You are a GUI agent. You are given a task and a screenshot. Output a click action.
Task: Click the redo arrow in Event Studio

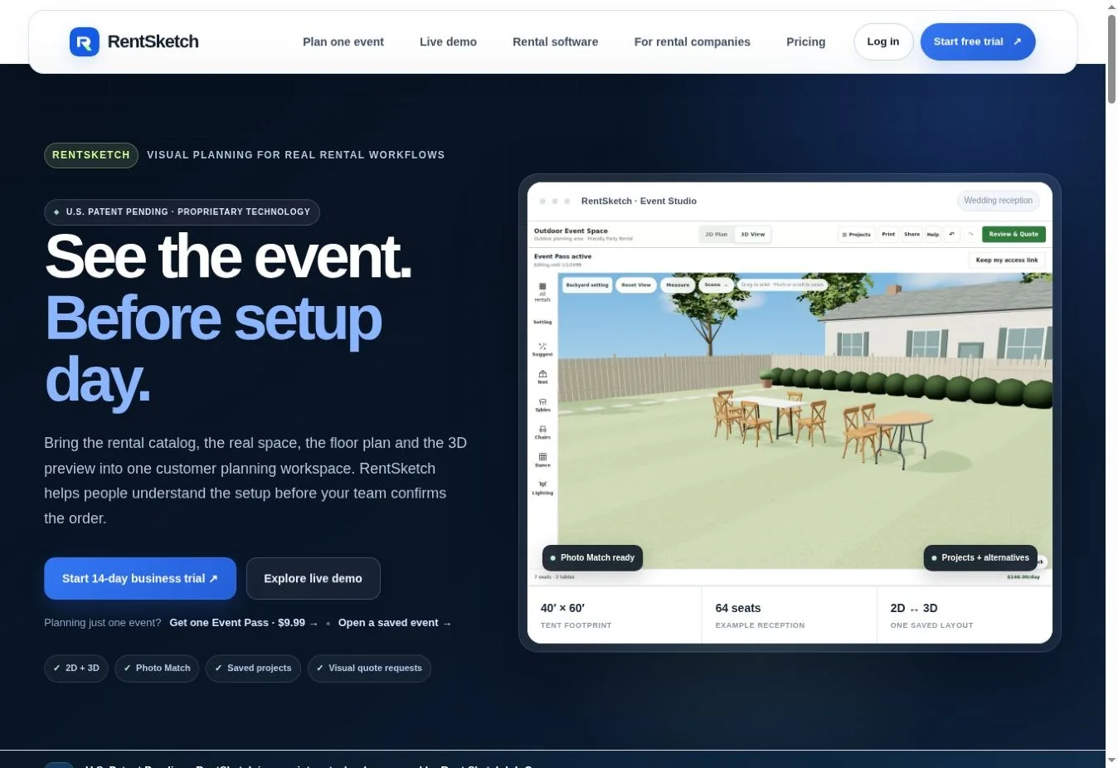tap(970, 234)
